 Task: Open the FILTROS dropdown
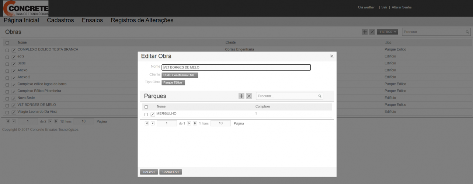(387, 32)
